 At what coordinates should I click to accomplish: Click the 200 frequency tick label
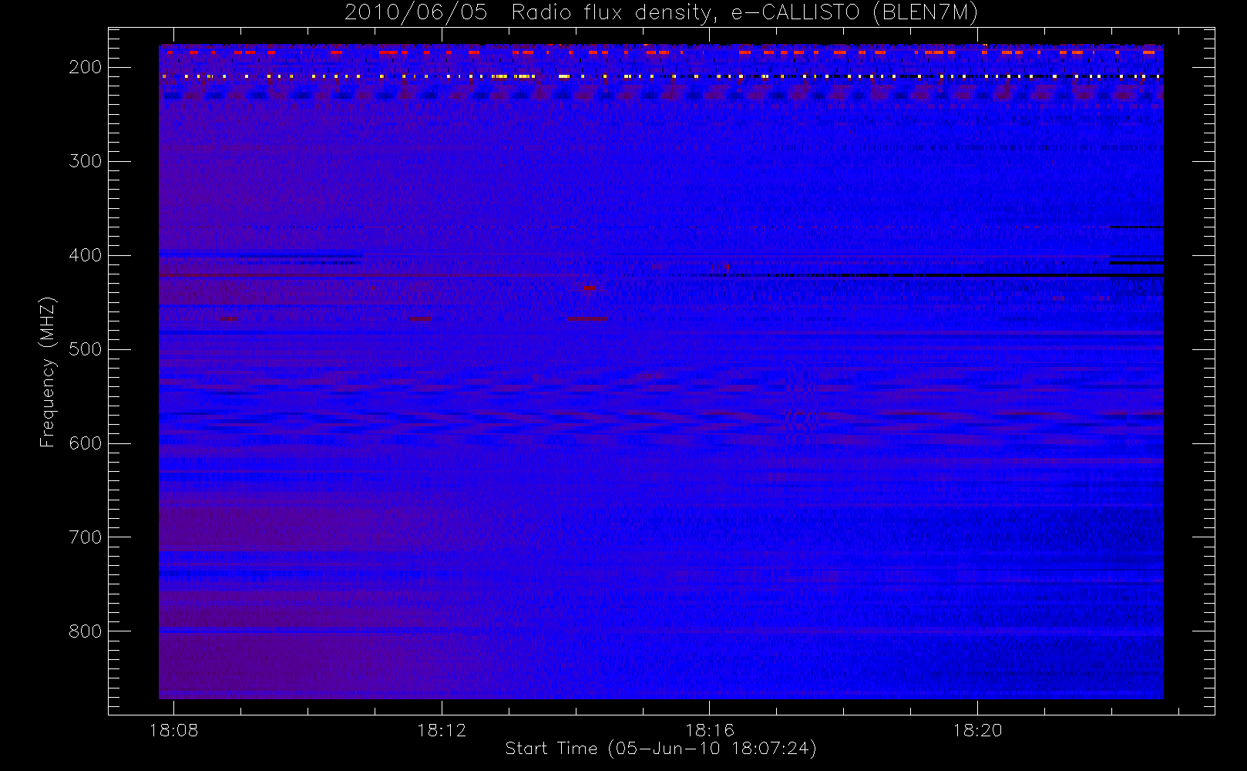[x=85, y=67]
